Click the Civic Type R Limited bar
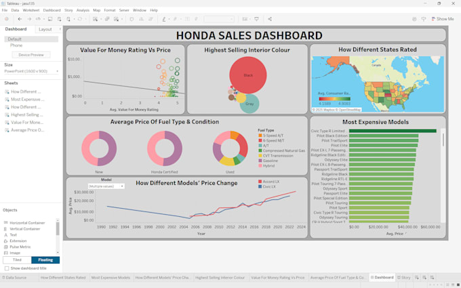 click(393, 131)
